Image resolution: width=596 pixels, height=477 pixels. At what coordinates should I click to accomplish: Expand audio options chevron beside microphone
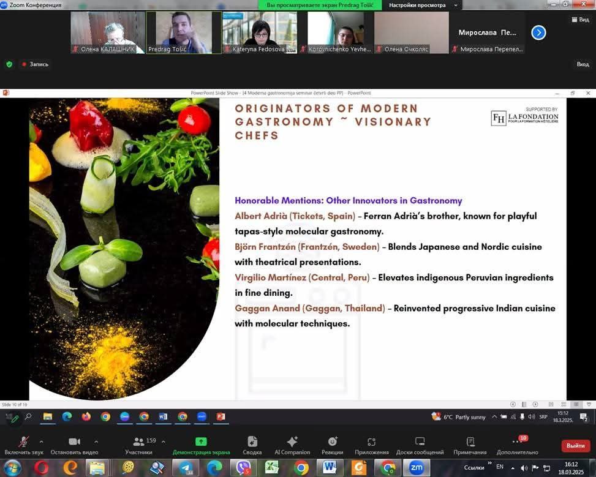(x=41, y=441)
